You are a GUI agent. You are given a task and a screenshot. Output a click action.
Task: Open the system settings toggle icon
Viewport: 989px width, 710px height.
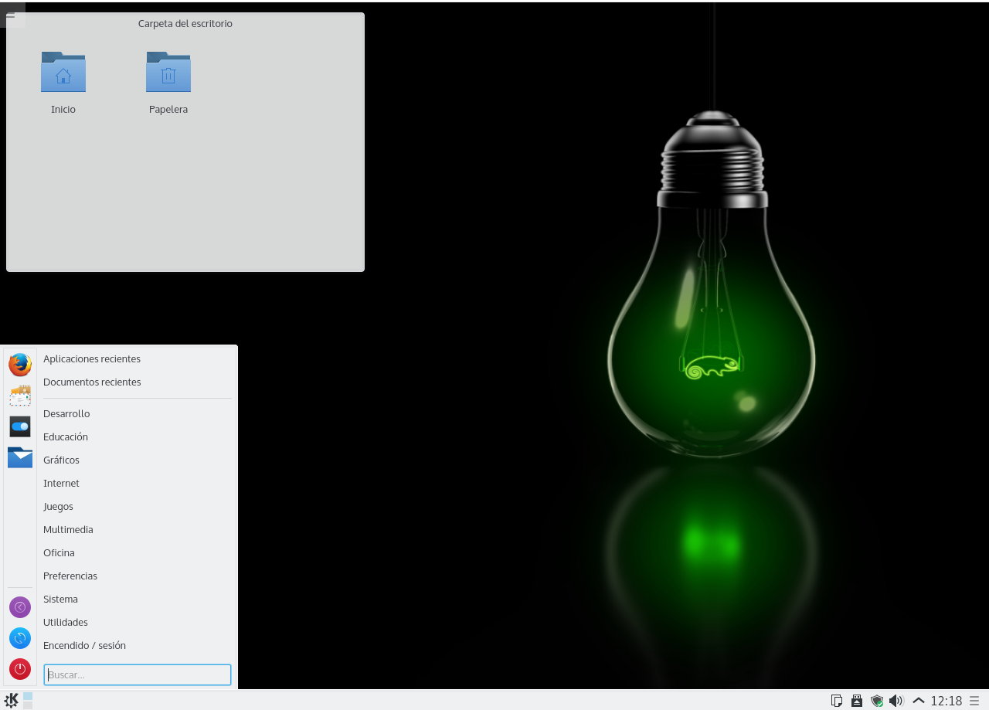click(20, 426)
